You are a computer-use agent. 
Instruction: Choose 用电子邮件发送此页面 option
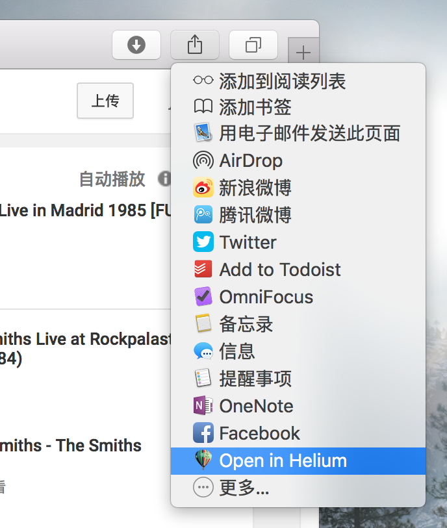tap(298, 133)
